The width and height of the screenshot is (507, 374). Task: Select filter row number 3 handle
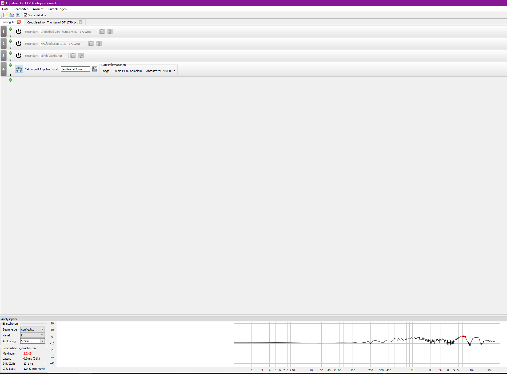click(3, 55)
